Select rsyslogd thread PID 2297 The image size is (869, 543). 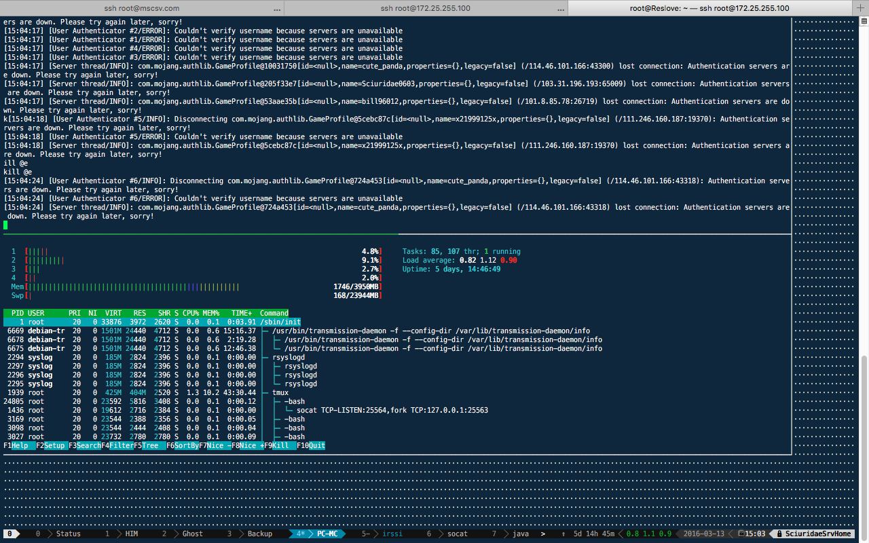pyautogui.click(x=160, y=367)
